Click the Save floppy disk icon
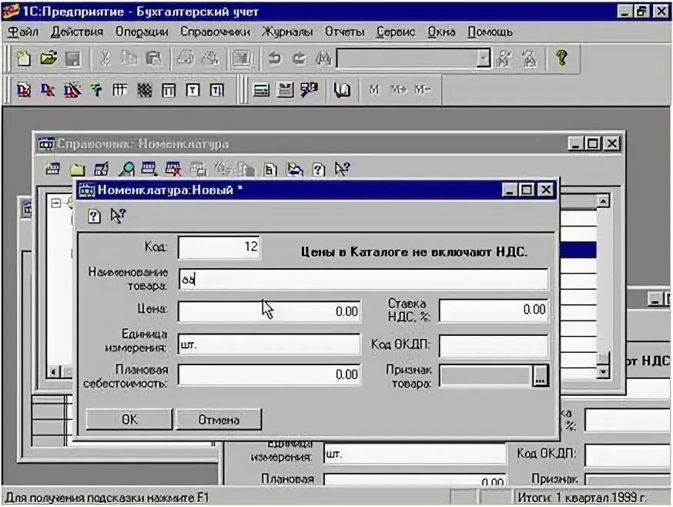Screen dimensions: 673x507 coord(72,58)
